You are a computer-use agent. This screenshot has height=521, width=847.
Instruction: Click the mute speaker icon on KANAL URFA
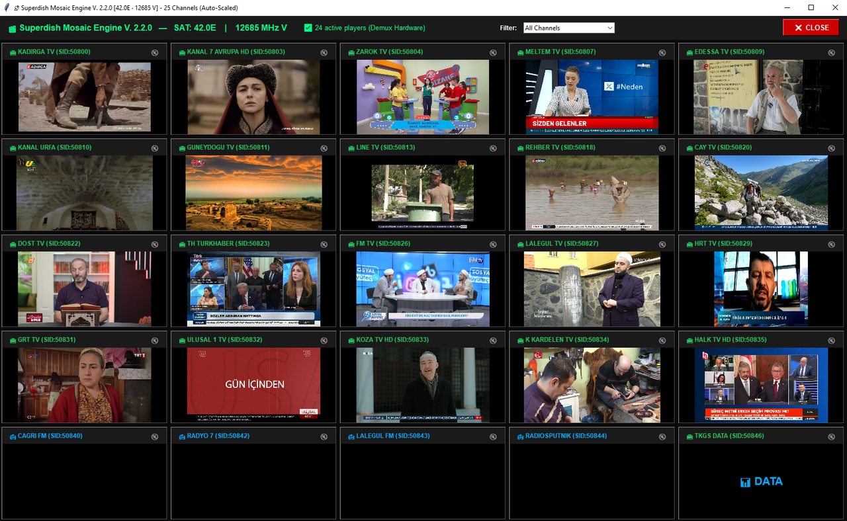pyautogui.click(x=155, y=148)
